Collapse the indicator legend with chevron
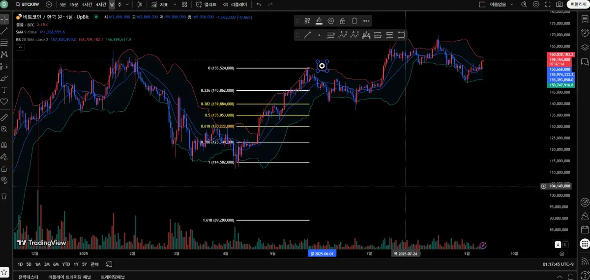Screen dimensions: 590x280 (20, 48)
